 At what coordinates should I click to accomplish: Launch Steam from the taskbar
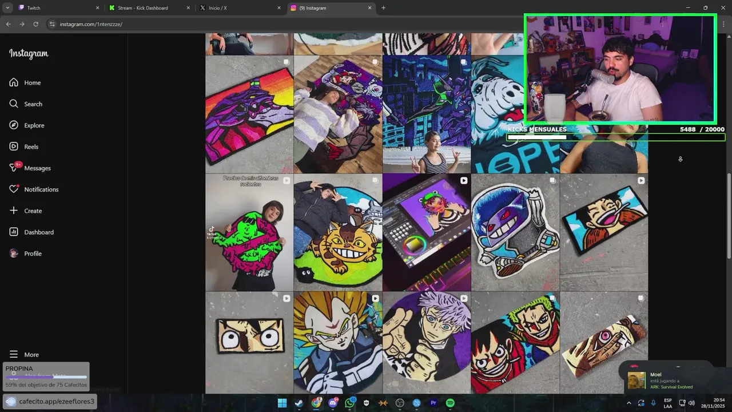point(299,403)
